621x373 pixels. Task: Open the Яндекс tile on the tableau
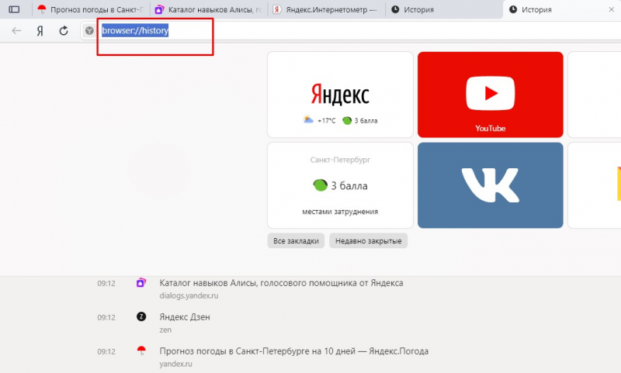tap(340, 95)
